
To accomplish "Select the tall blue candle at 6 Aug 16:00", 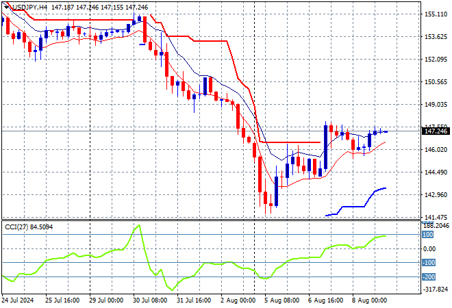I will coord(326,147).
